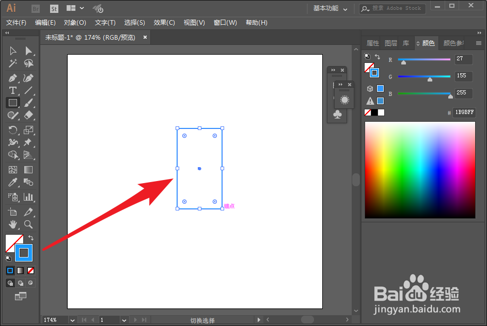The width and height of the screenshot is (487, 326).
Task: Enable Draw Behind mode
Action: [x=21, y=283]
